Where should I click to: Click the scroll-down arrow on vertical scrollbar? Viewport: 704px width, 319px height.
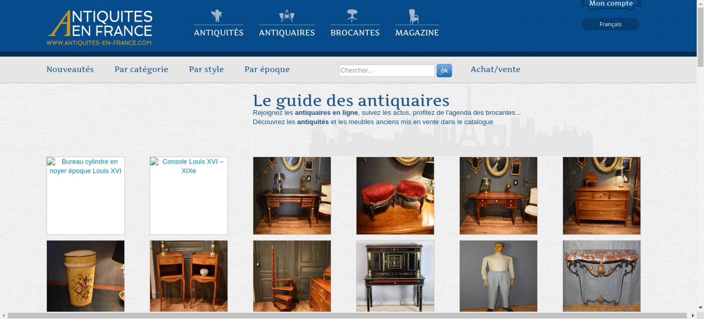coord(700,308)
